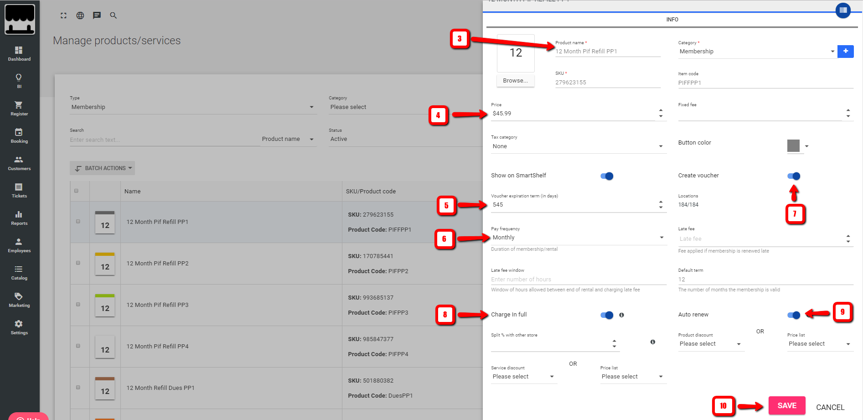The image size is (863, 420).
Task: Click the blue barcode icon button
Action: [x=843, y=10]
